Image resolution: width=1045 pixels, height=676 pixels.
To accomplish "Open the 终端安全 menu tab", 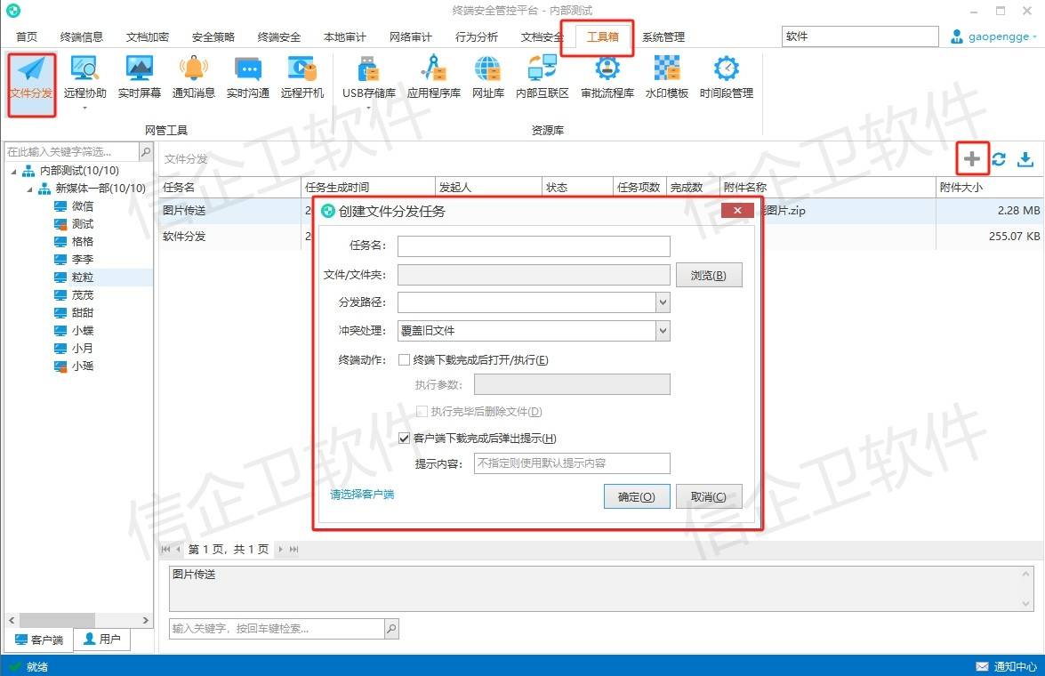I will pyautogui.click(x=279, y=37).
